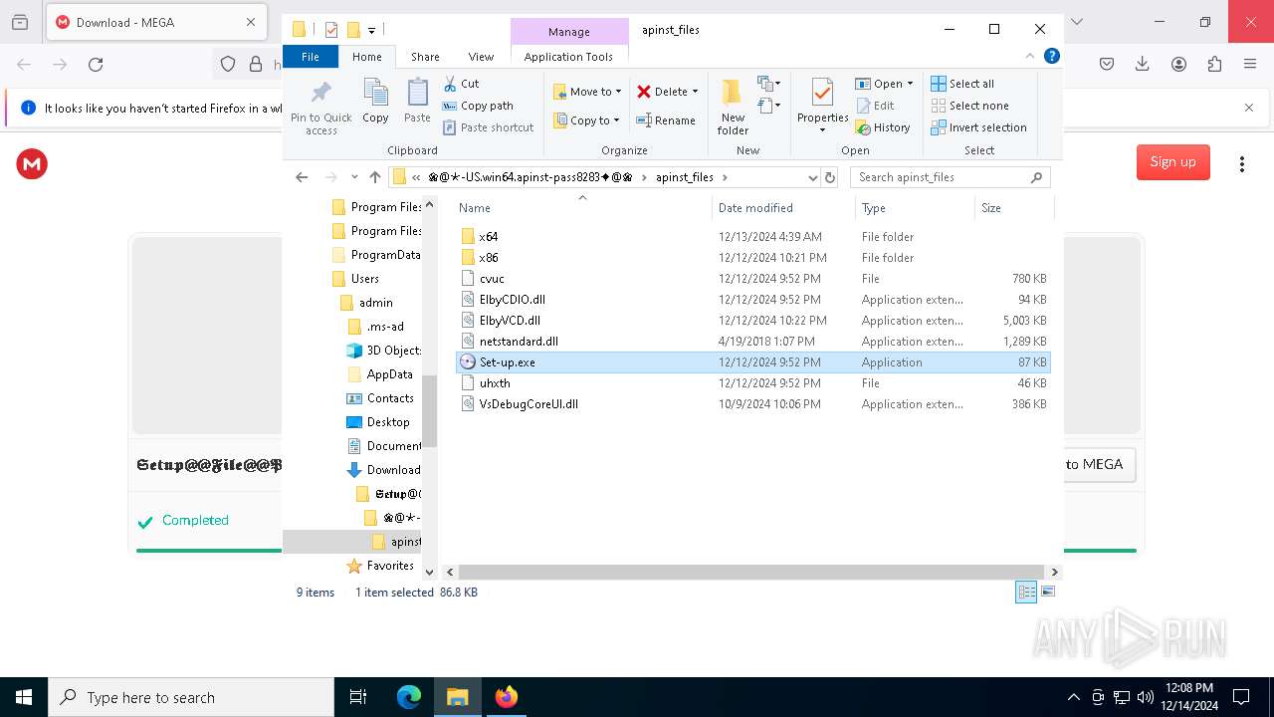Click Copy path in ribbon
Viewport: 1274px width, 717px height.
coord(478,106)
